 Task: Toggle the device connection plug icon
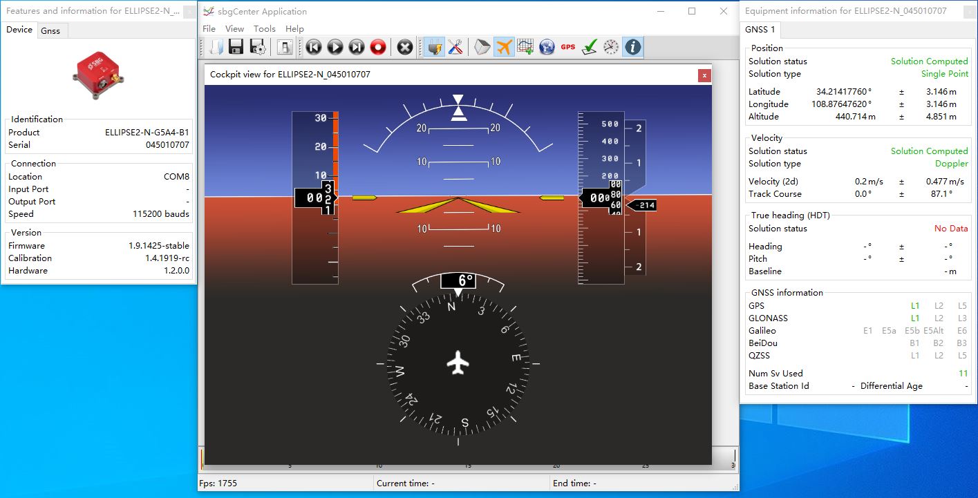tap(434, 47)
